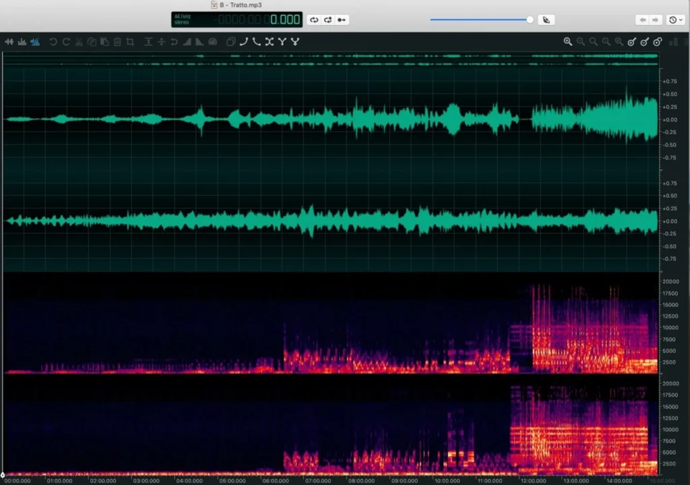
Task: Click the zoom in magnifier
Action: click(568, 42)
